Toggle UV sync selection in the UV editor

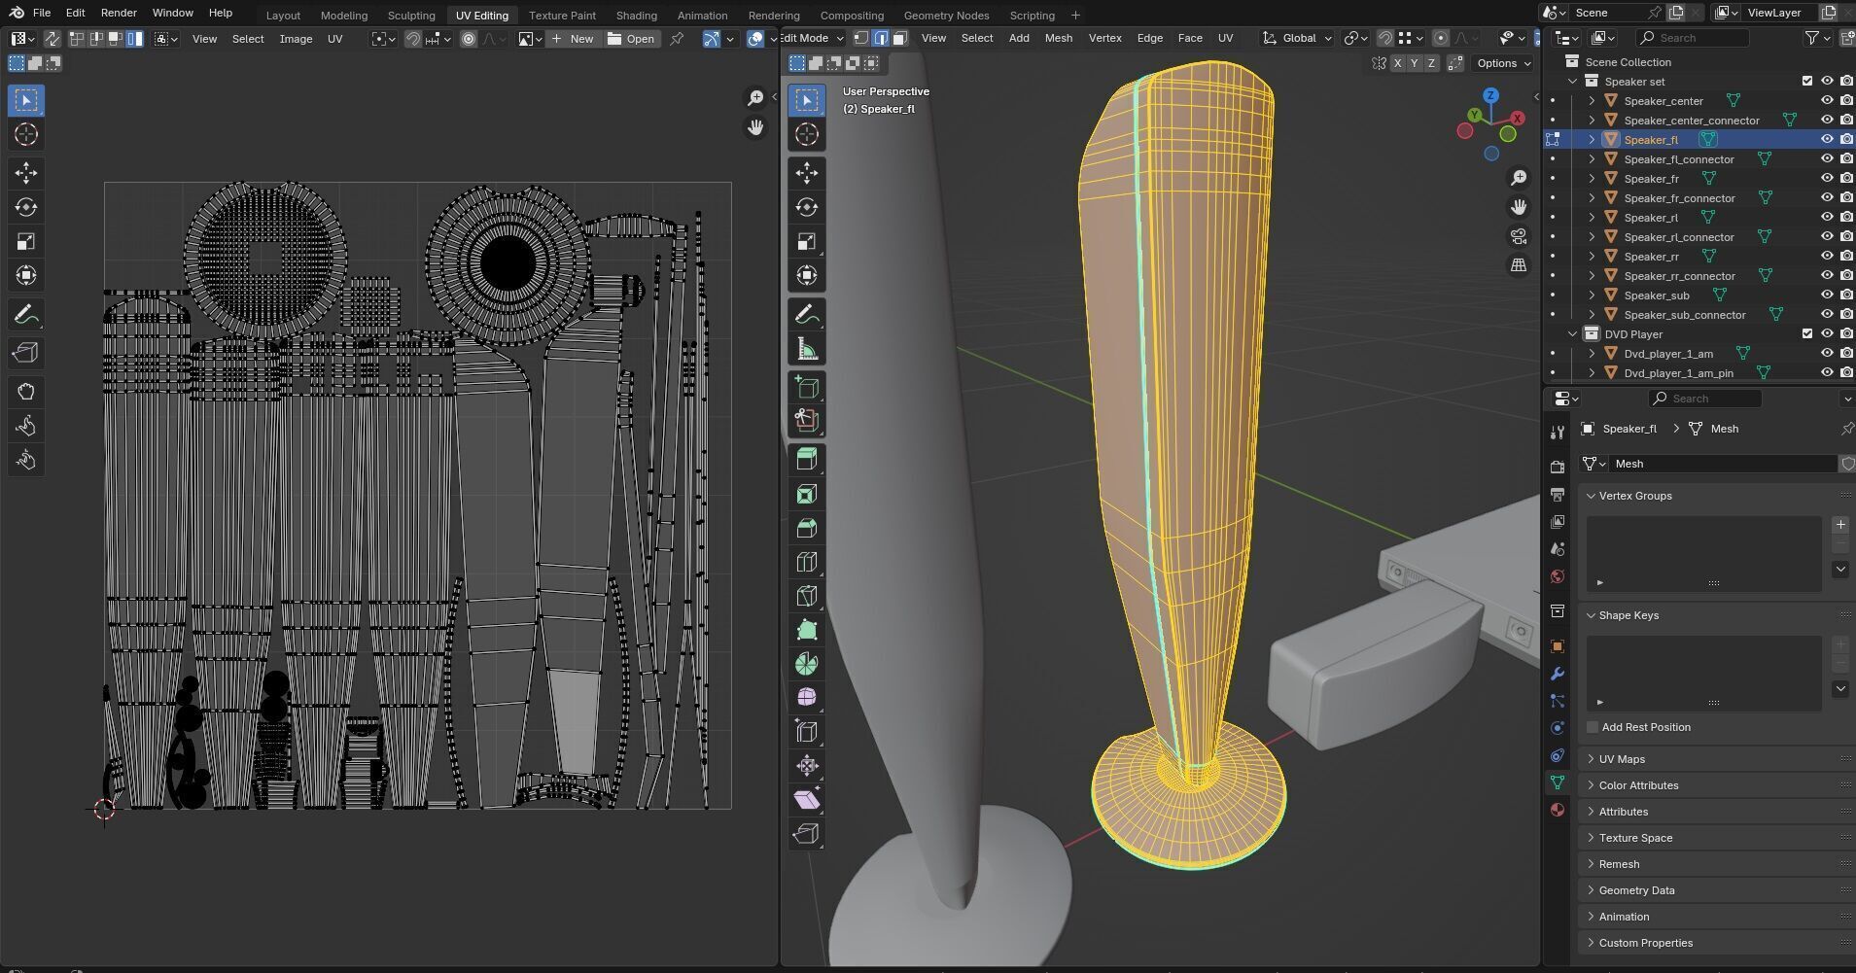point(52,39)
